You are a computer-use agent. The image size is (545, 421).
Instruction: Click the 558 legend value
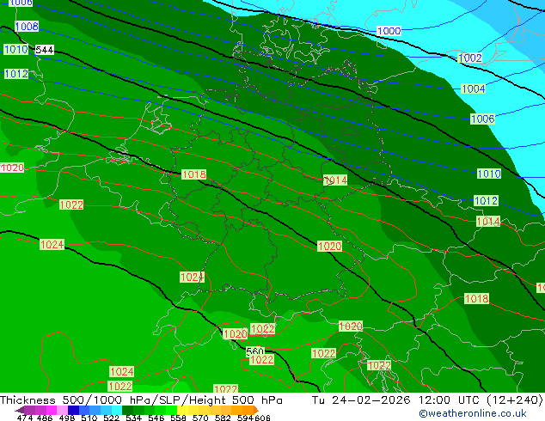pos(178,418)
